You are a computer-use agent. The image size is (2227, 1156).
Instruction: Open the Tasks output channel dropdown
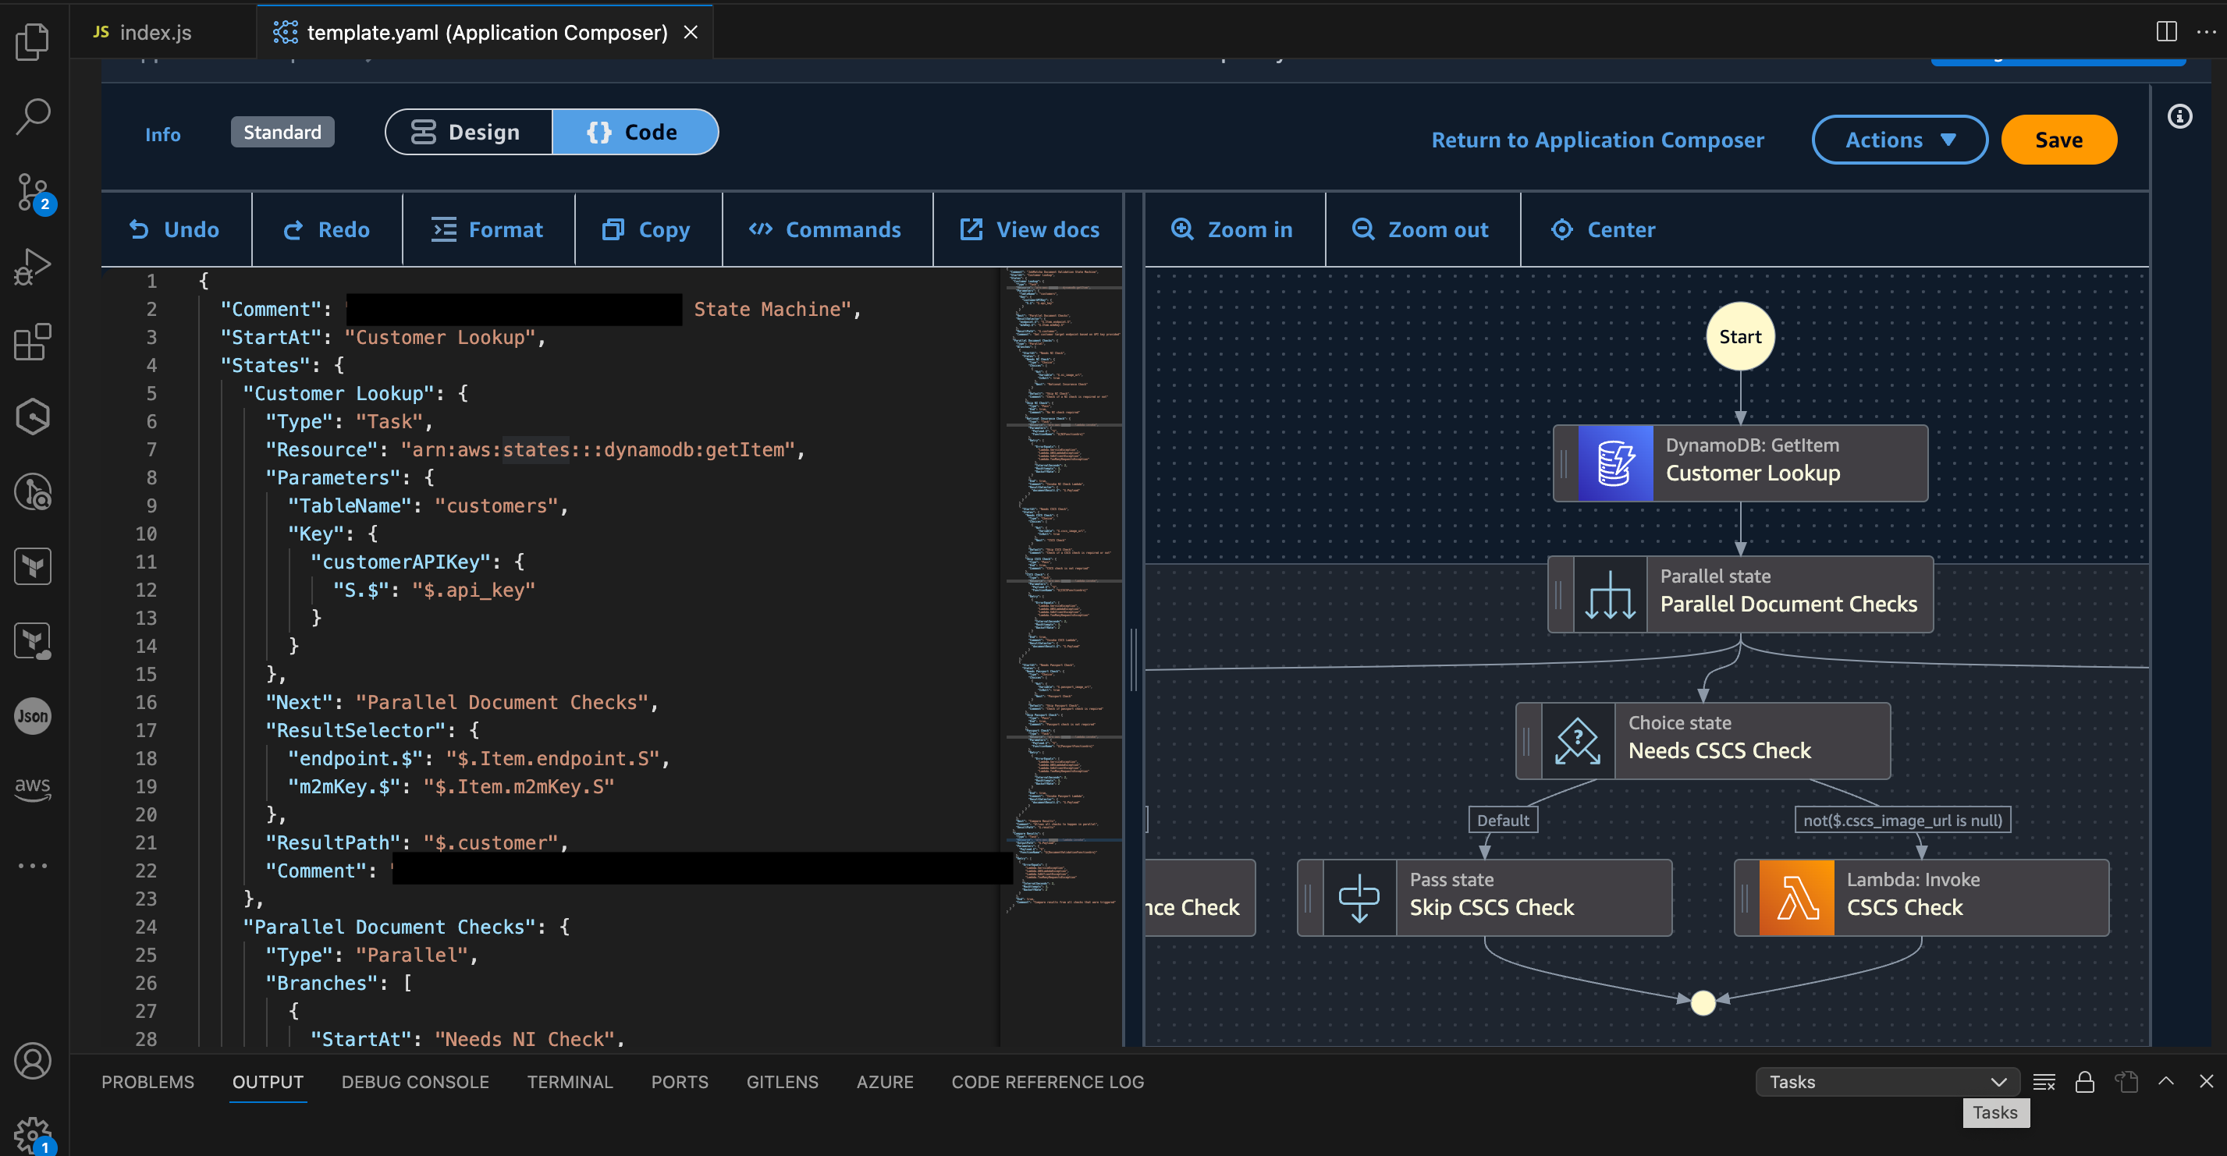coord(1888,1082)
